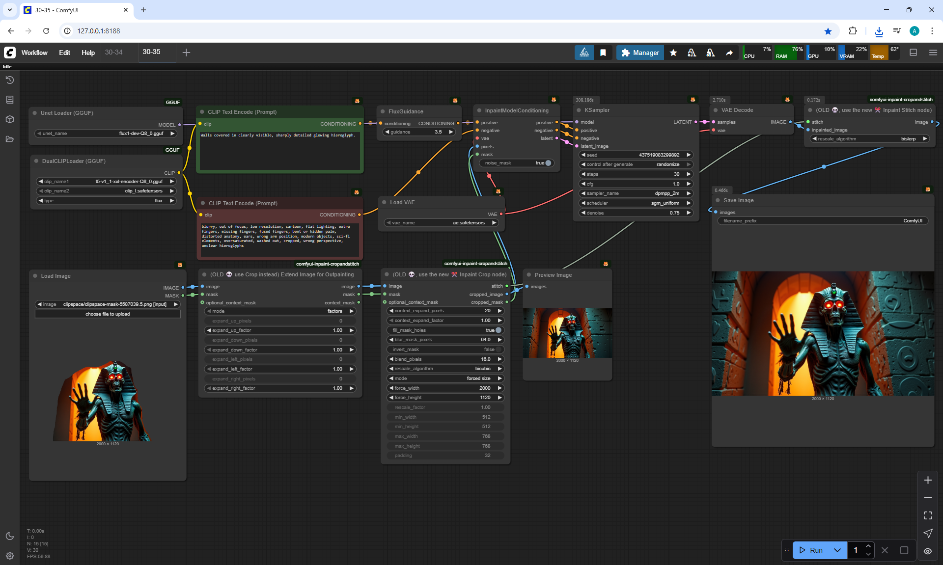943x565 pixels.
Task: Click the filename_prefix input field
Action: 823,221
